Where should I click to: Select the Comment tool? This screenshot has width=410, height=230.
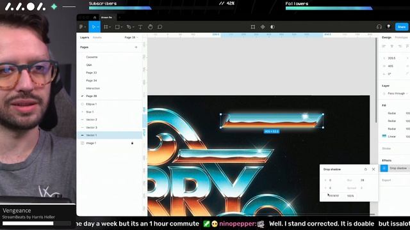[x=160, y=27]
